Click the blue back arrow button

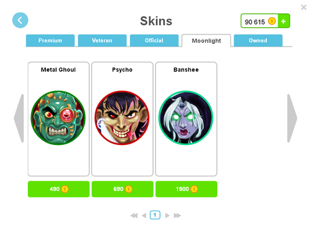point(20,20)
